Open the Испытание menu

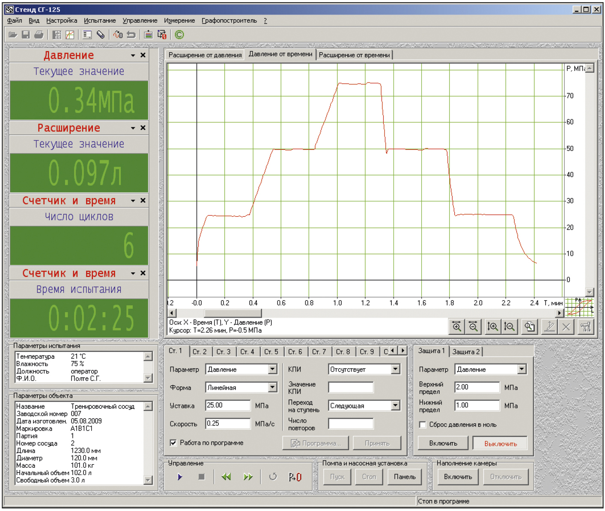pos(100,21)
